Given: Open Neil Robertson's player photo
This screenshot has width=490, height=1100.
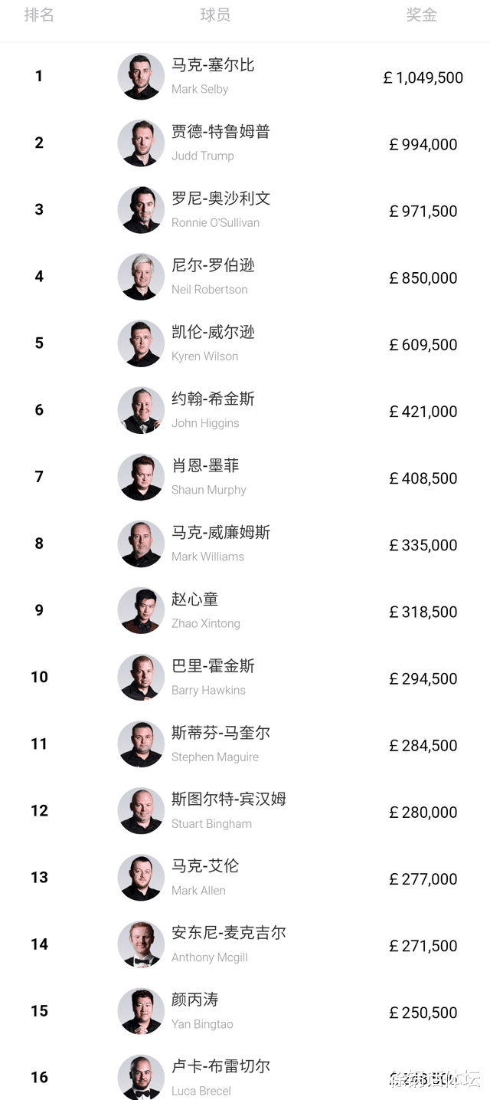Looking at the screenshot, I should pos(141,277).
